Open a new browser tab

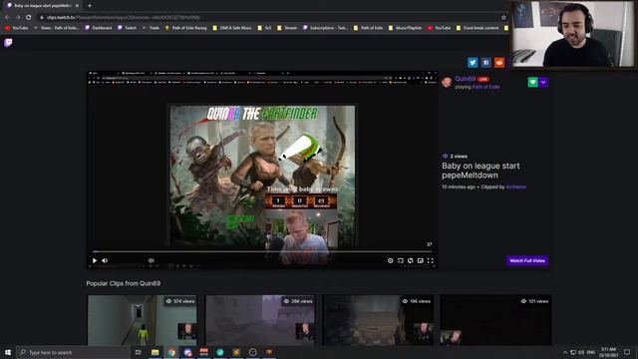[90, 6]
